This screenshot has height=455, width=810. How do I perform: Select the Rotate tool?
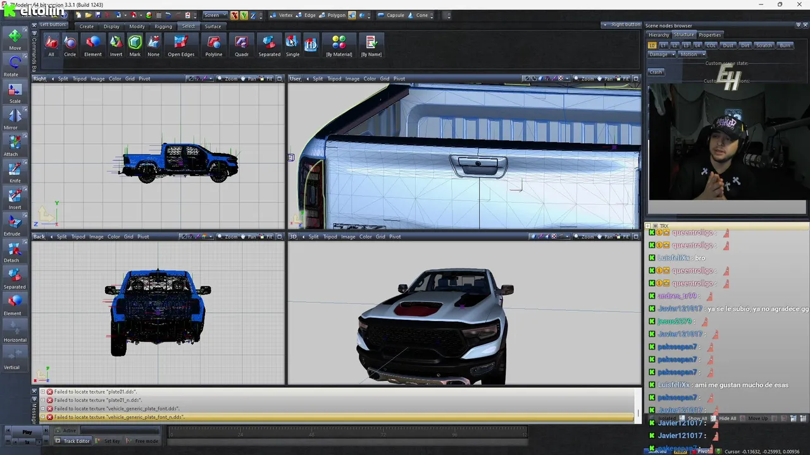(15, 66)
